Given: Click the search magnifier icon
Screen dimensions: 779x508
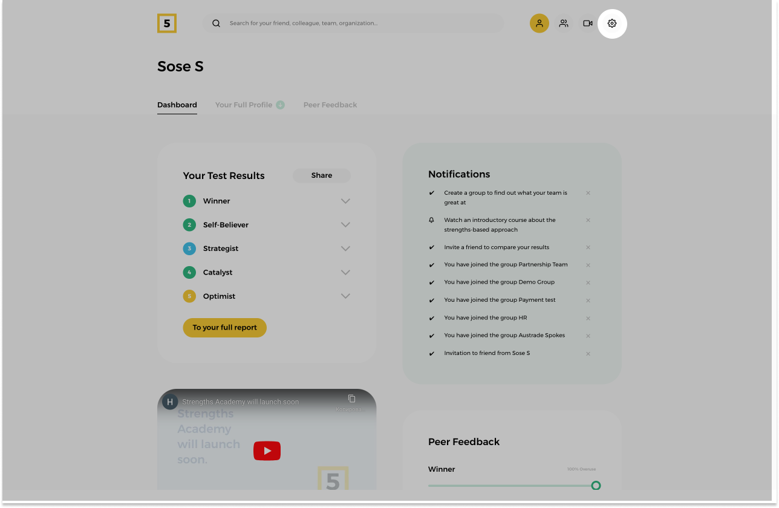Looking at the screenshot, I should pos(216,24).
